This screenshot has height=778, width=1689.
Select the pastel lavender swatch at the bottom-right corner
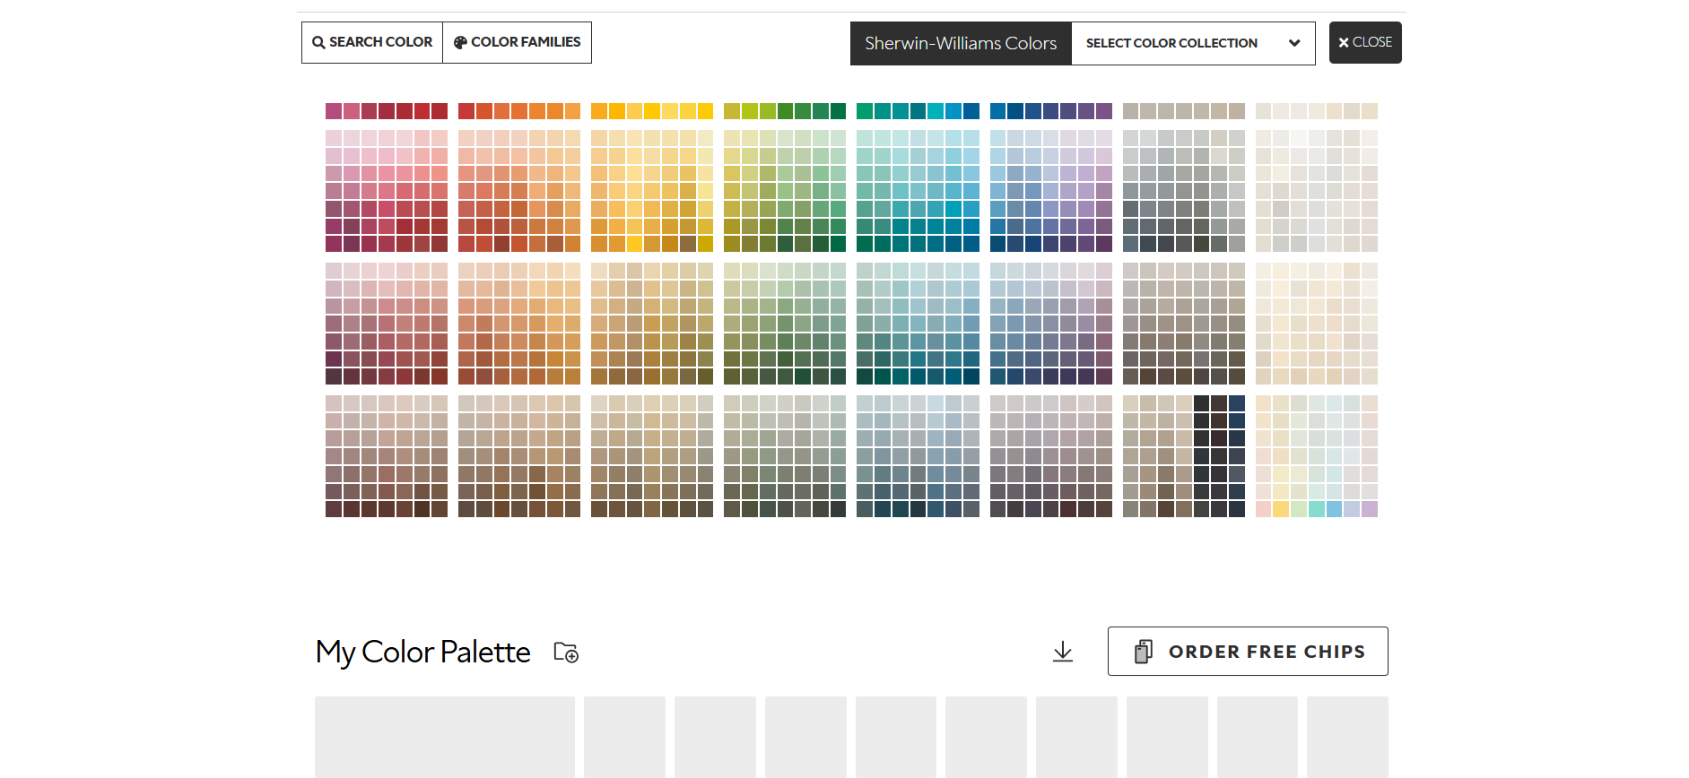tap(1370, 509)
